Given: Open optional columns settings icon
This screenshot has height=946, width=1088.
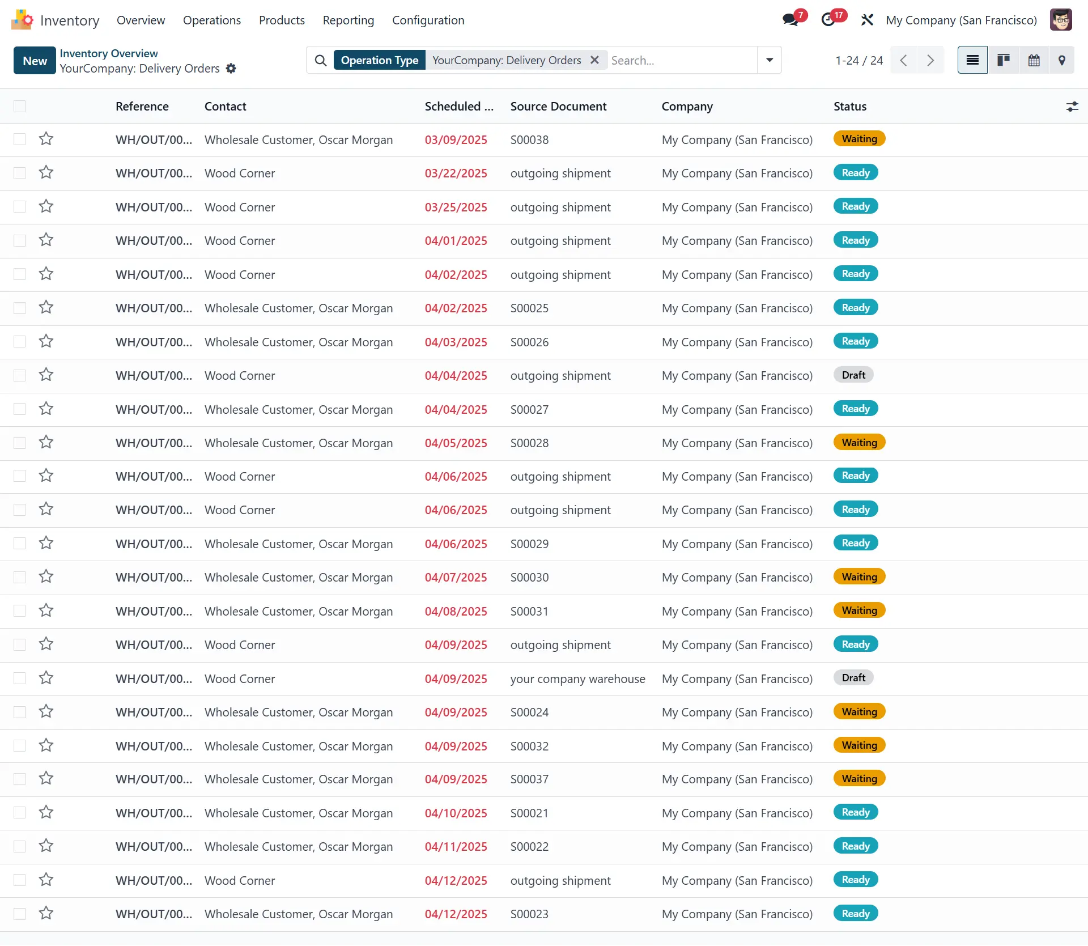Looking at the screenshot, I should pyautogui.click(x=1072, y=107).
